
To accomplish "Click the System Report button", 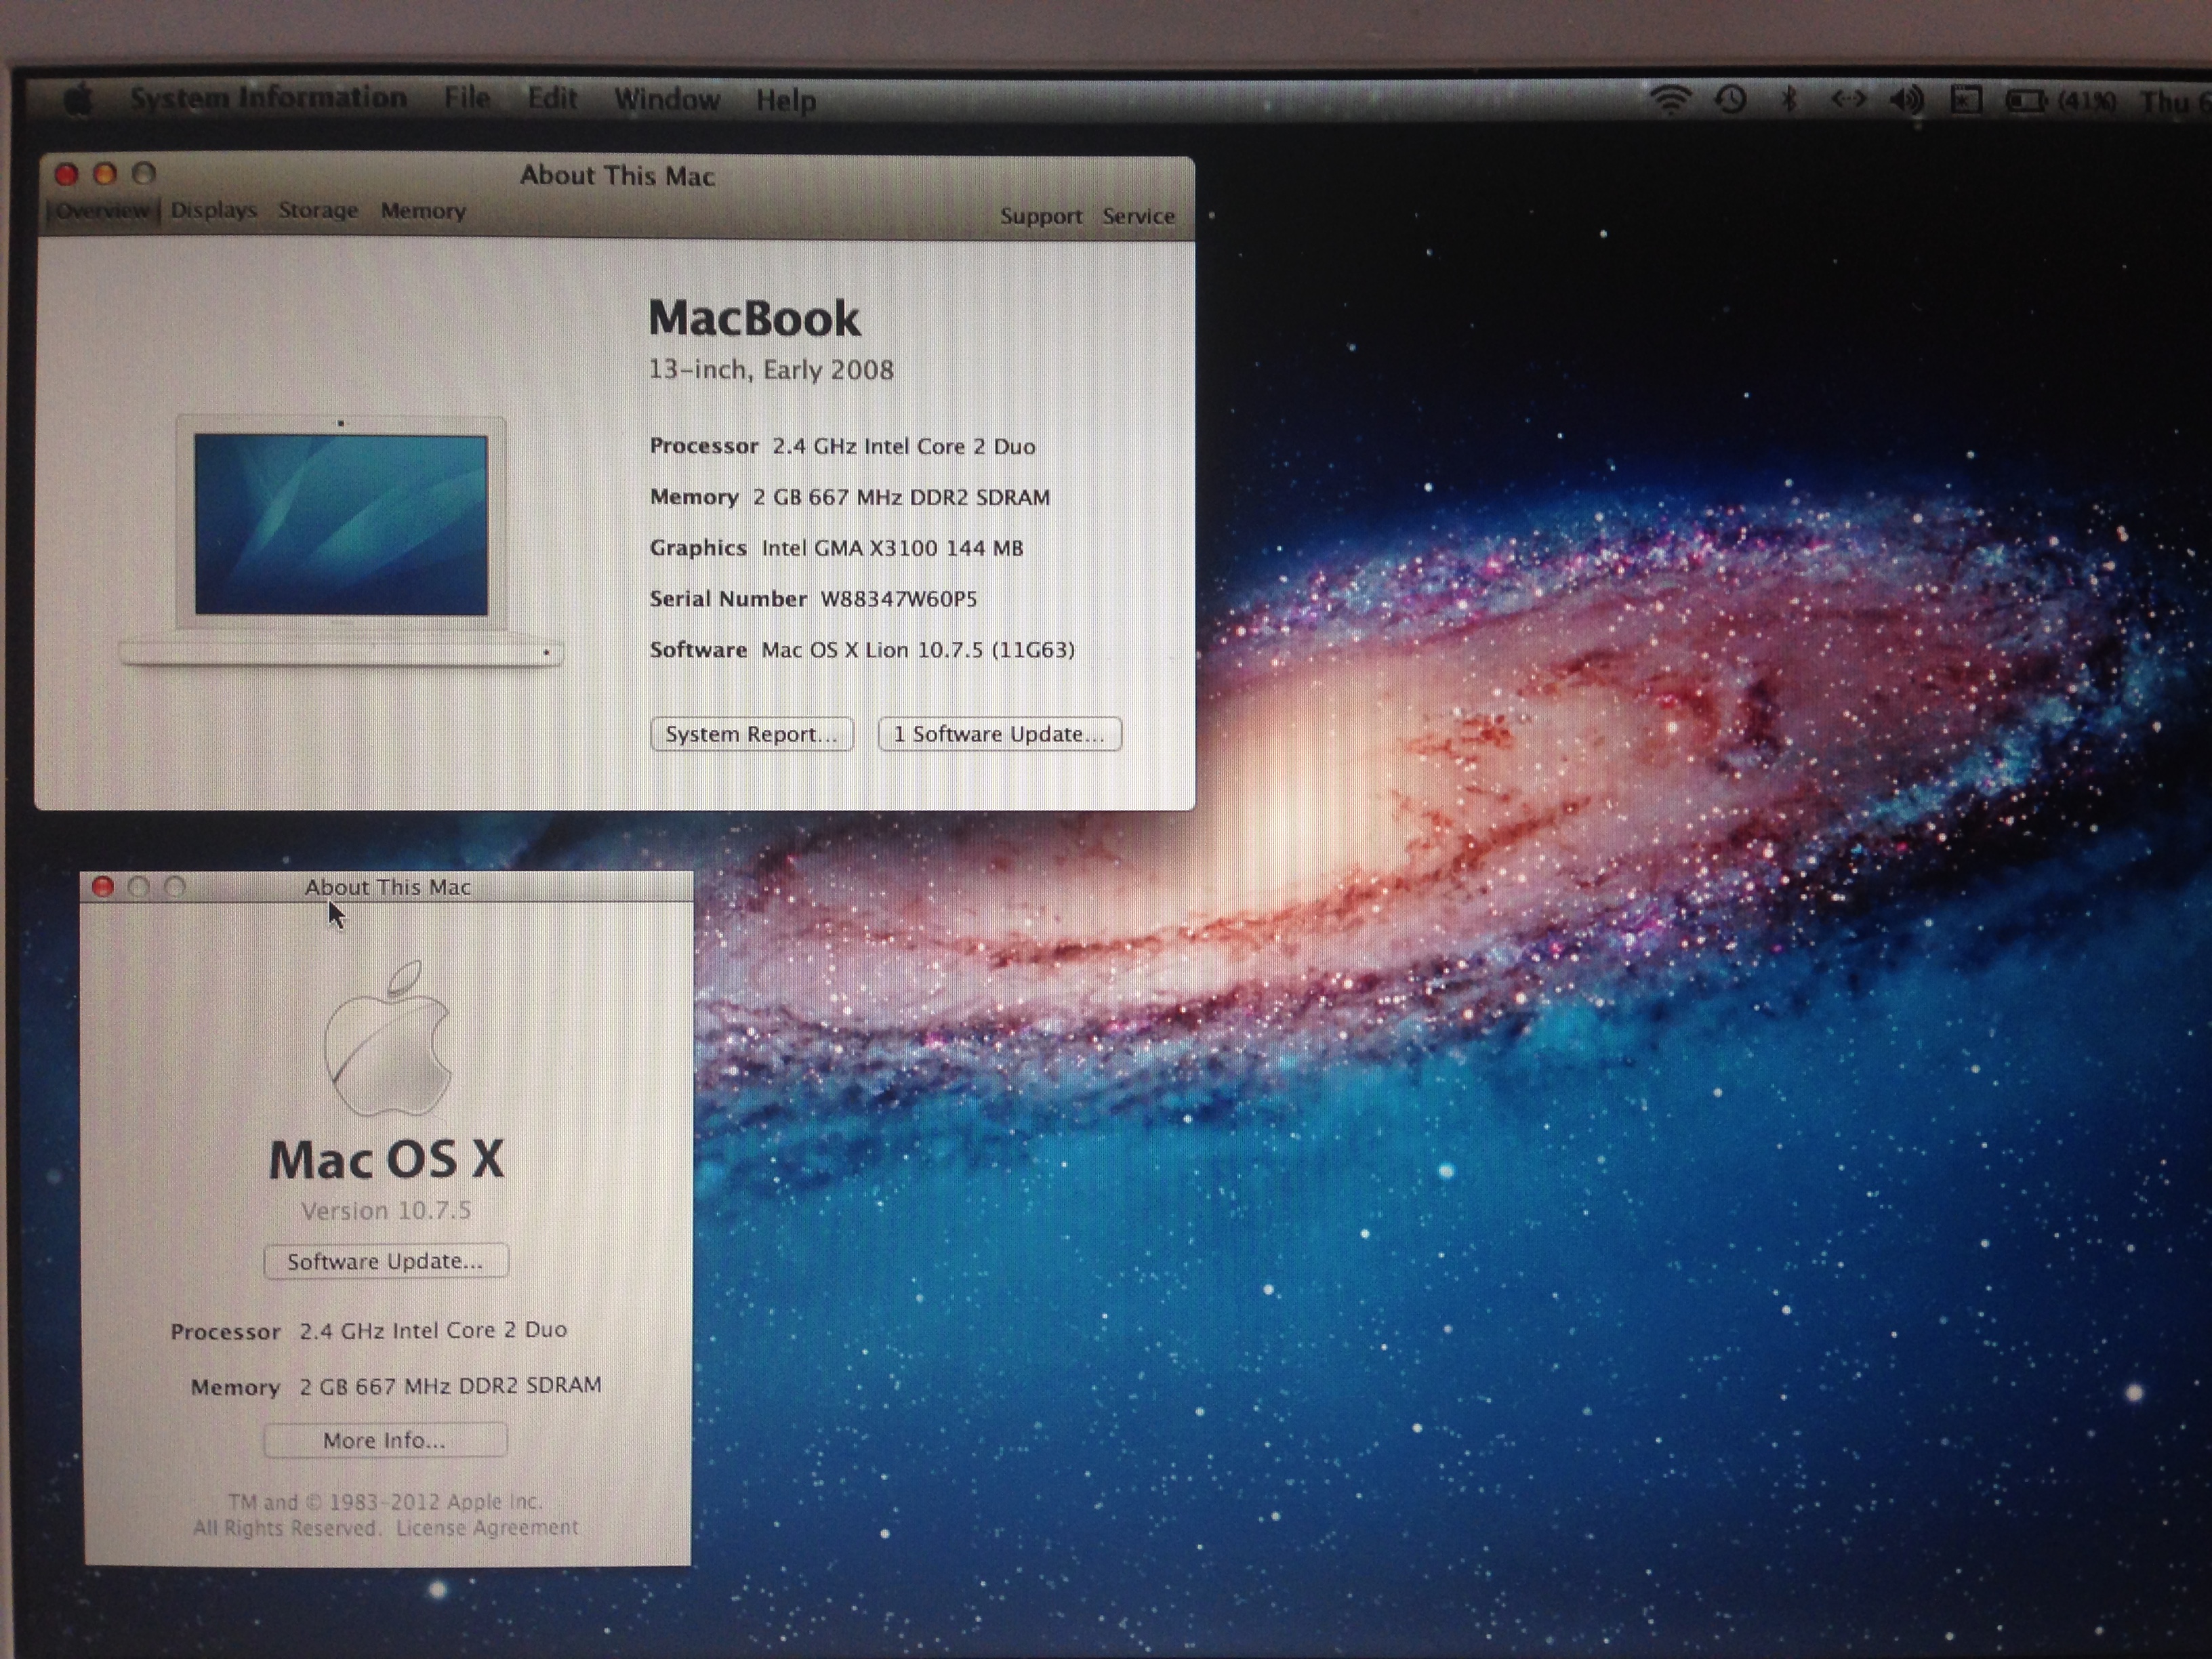I will 751,734.
